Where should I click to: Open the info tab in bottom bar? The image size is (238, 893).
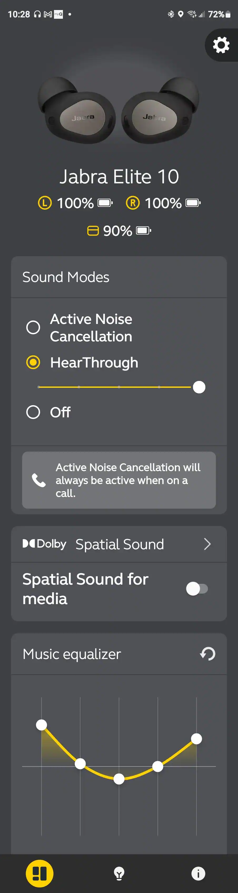[x=198, y=873]
